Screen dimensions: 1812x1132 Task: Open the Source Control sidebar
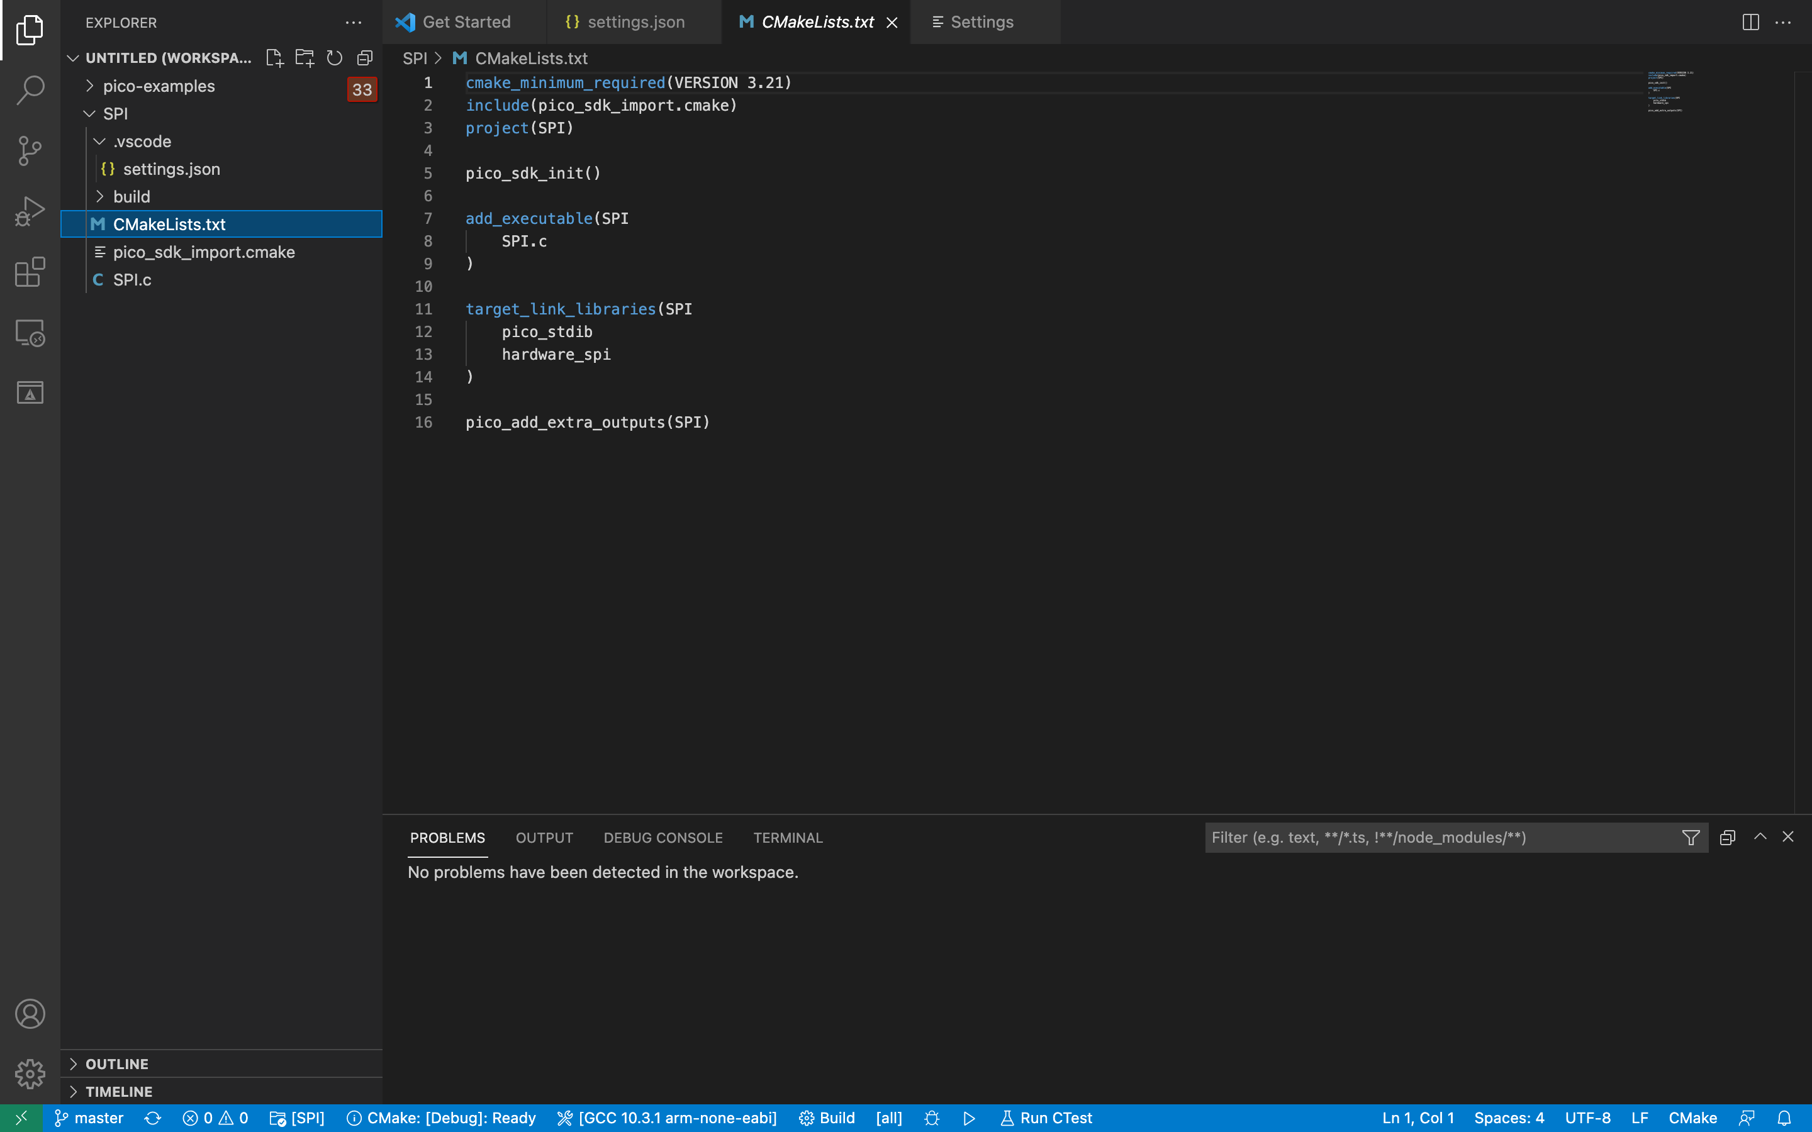point(30,150)
